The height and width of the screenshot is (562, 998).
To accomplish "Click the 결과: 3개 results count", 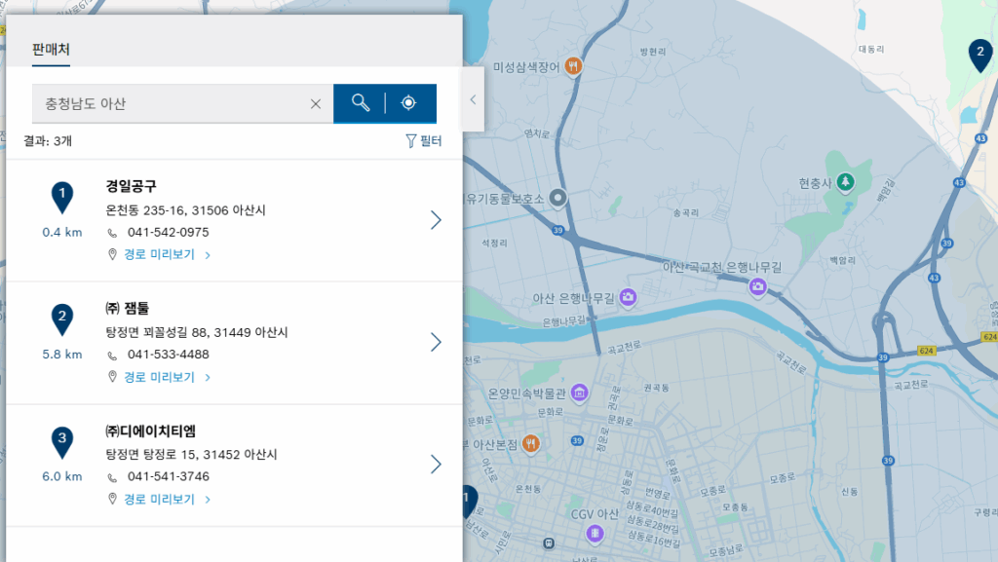I will tap(48, 140).
